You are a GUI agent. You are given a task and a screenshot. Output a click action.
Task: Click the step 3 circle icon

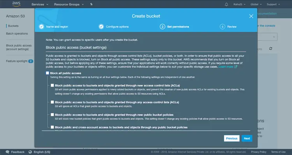click(162, 26)
